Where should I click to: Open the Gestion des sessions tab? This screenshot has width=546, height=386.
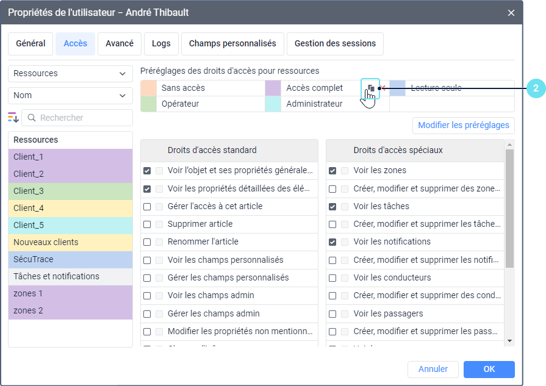pos(335,44)
